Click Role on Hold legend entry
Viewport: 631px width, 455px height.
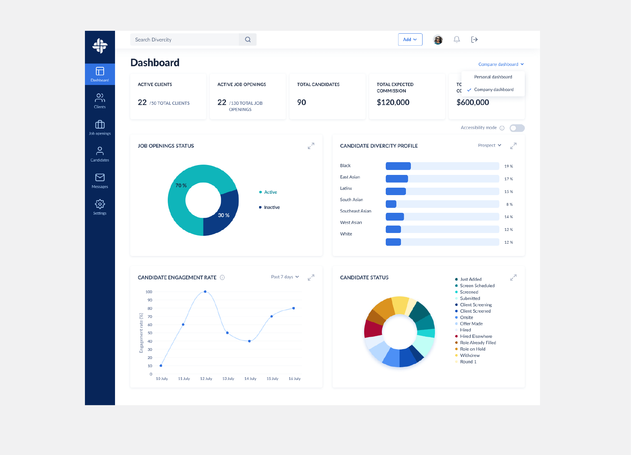(x=470, y=349)
